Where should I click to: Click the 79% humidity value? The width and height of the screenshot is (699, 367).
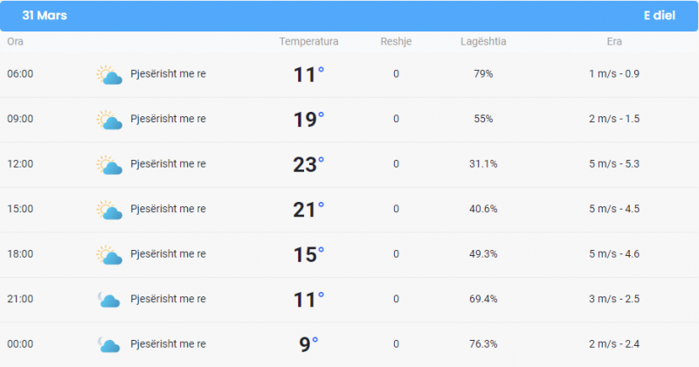pos(483,74)
